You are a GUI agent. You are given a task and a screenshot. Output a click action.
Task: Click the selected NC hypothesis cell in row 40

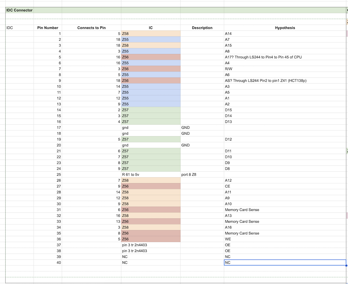pyautogui.click(x=285, y=263)
